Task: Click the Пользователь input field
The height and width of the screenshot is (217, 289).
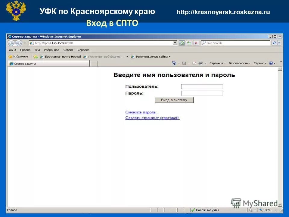Action: tap(201, 86)
